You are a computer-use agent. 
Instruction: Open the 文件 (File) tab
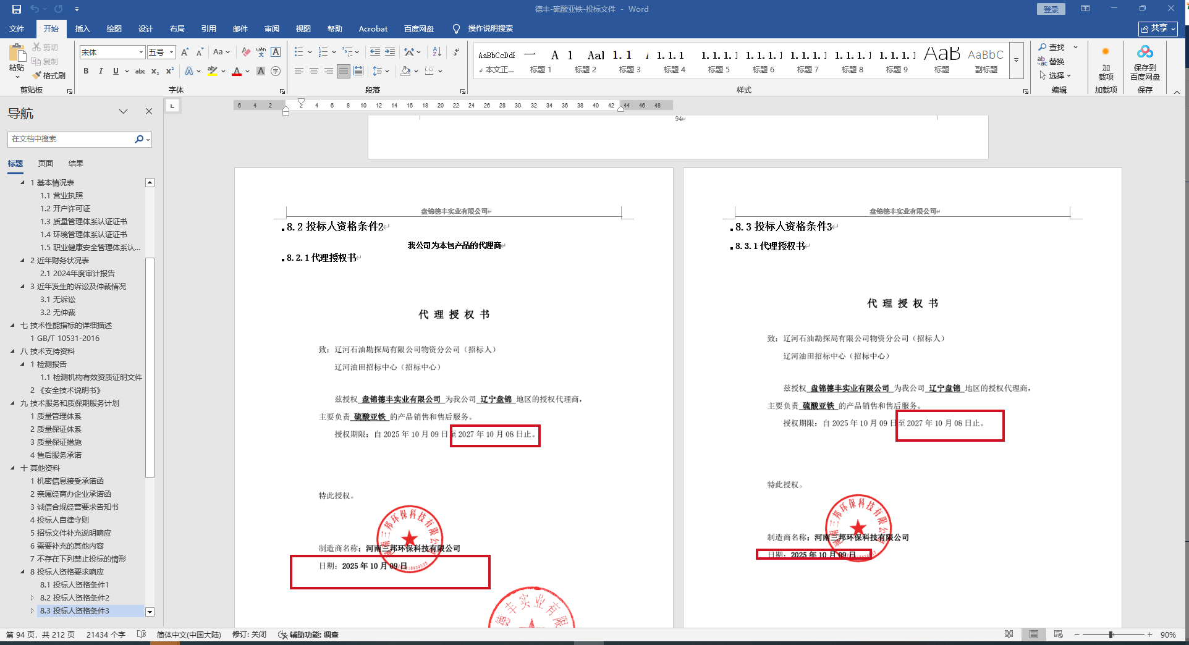click(x=17, y=28)
